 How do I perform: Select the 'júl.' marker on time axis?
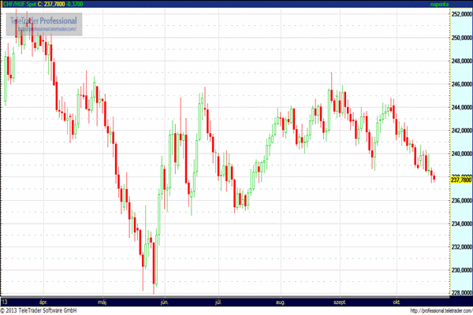218,301
